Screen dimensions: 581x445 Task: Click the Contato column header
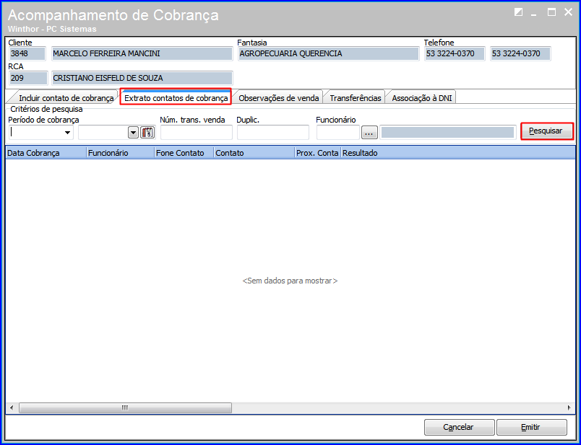point(254,153)
